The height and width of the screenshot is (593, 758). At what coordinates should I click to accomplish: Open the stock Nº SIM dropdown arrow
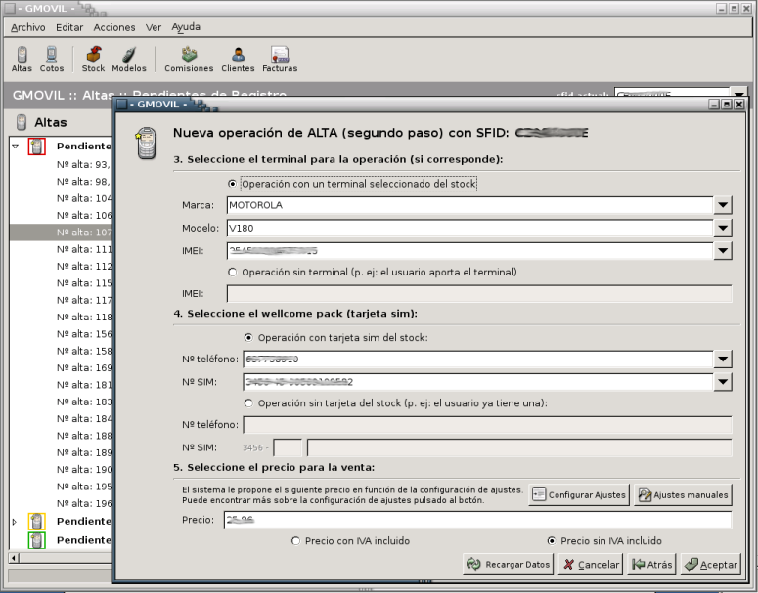(x=723, y=381)
